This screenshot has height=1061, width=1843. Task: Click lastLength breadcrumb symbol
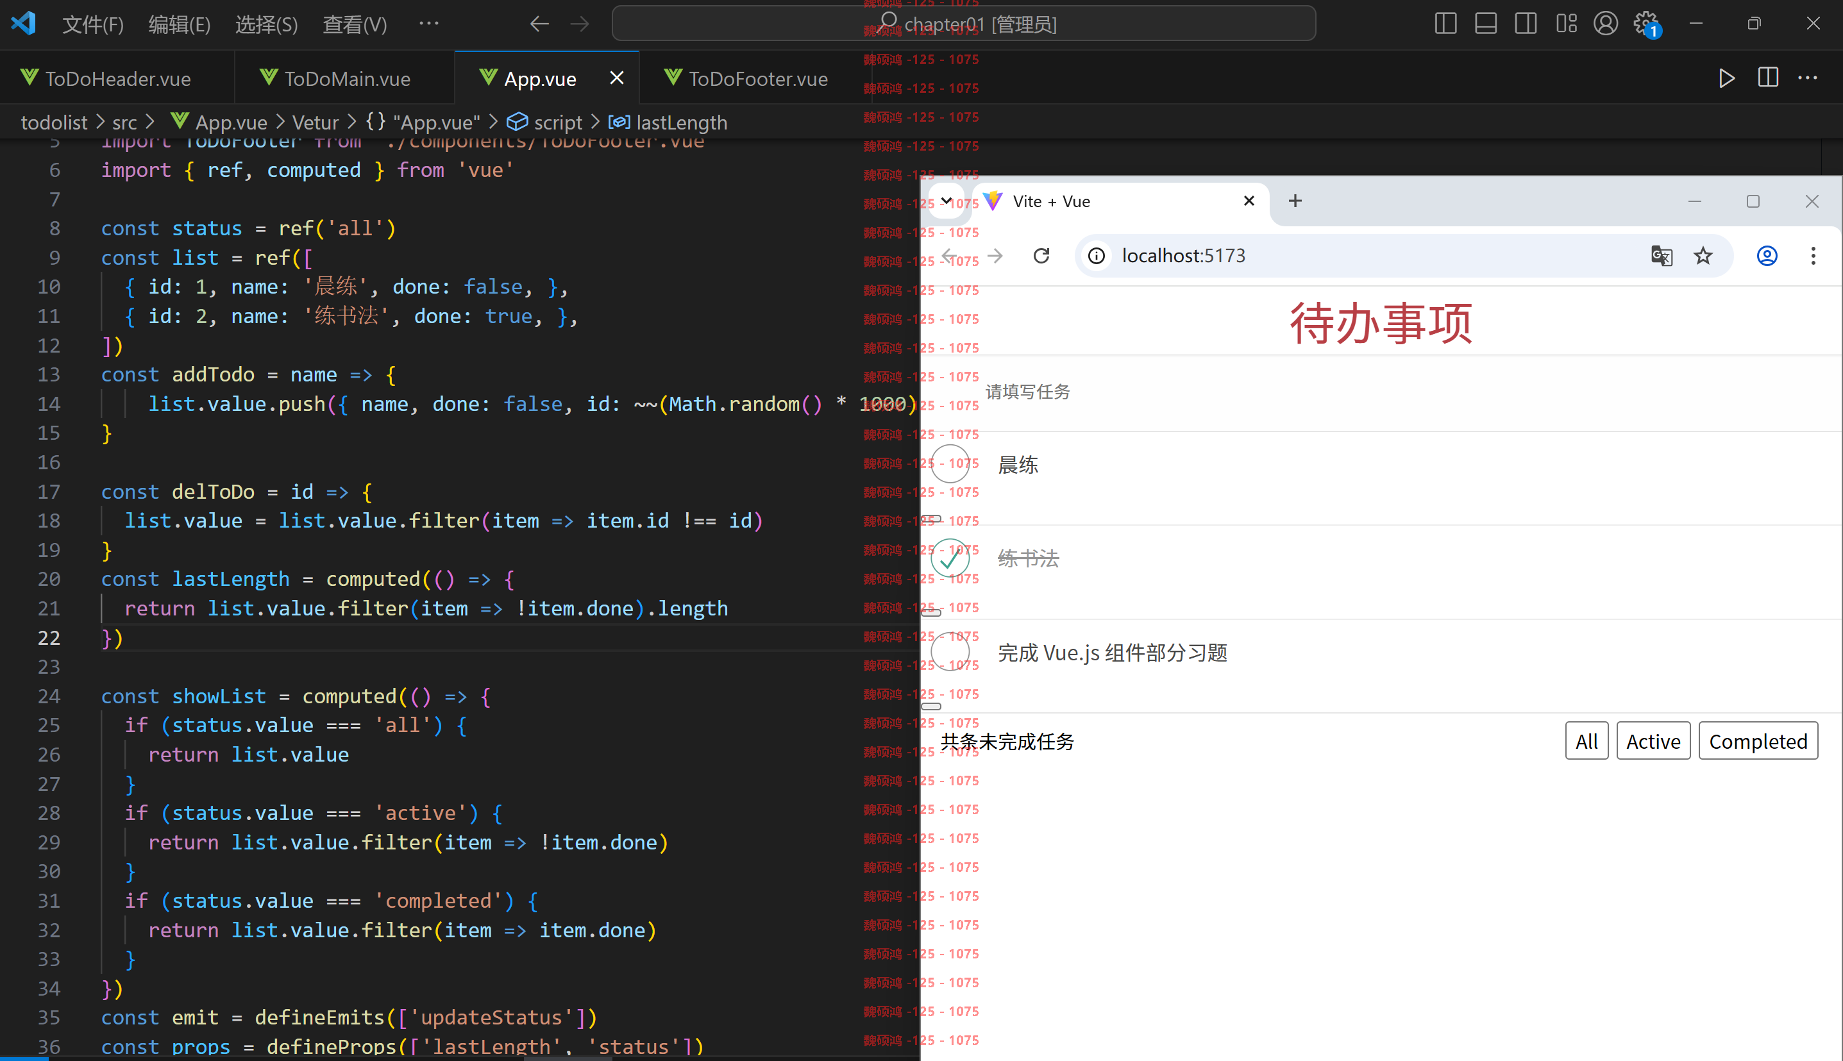click(668, 122)
